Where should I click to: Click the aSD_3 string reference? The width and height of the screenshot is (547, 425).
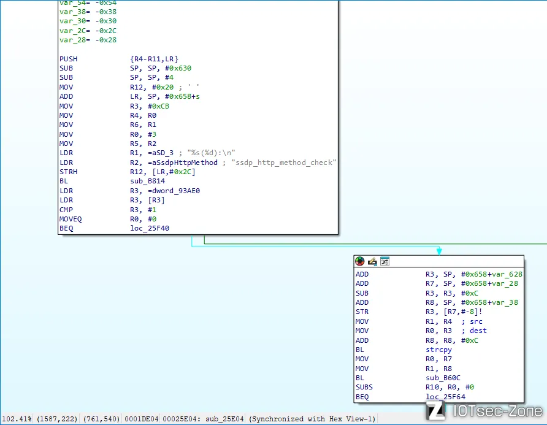(163, 153)
